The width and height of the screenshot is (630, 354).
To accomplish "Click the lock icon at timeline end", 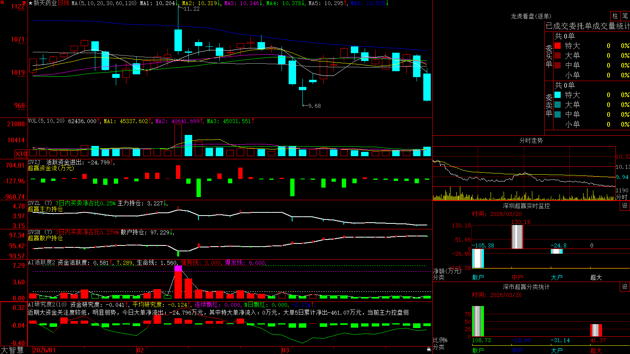I will tap(429, 349).
